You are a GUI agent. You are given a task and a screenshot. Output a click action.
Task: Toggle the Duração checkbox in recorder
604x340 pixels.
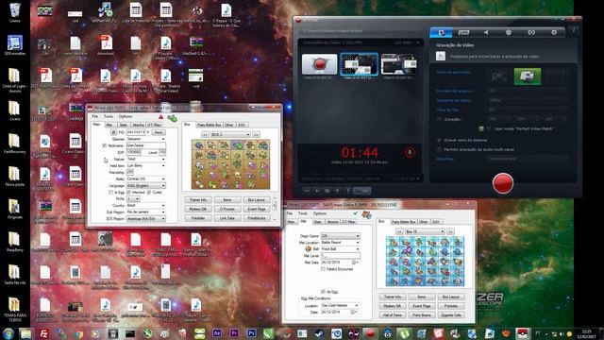point(439,119)
